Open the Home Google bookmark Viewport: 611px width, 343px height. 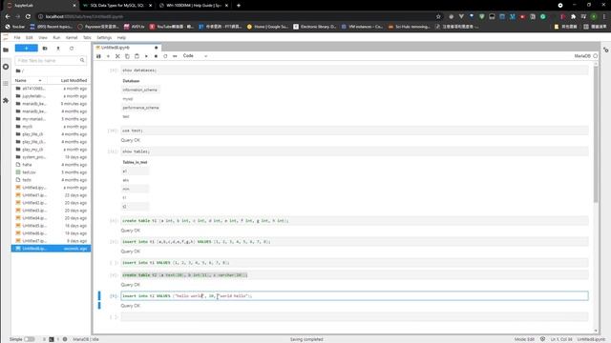point(267,27)
